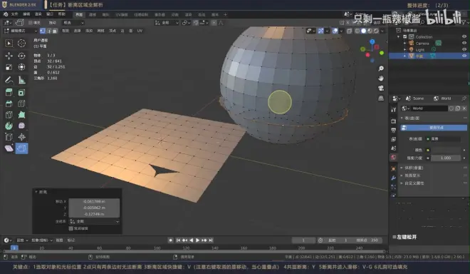Open the viewport shading options dropdown
The width and height of the screenshot is (470, 274).
pos(382,31)
